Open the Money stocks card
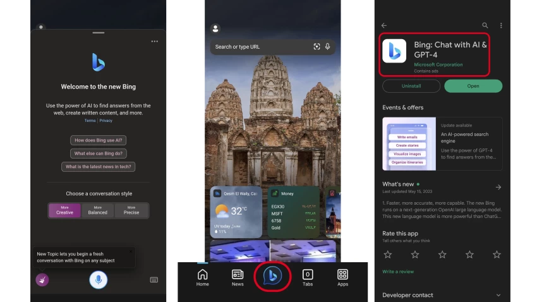Viewport: 537px width, 302px height. [294, 212]
